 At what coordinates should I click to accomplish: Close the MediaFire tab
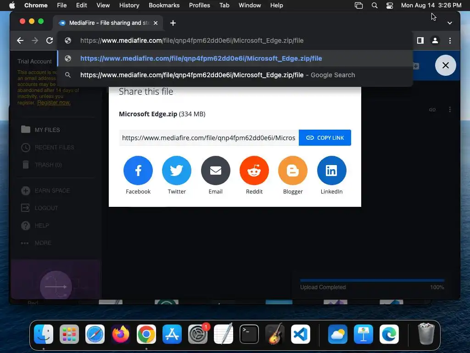pos(156,23)
